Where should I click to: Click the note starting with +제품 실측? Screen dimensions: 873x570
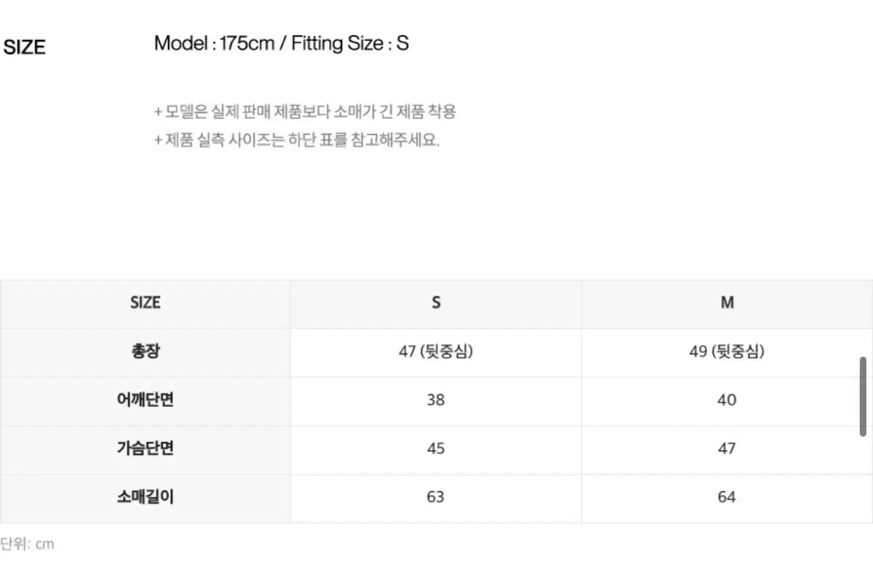(297, 140)
